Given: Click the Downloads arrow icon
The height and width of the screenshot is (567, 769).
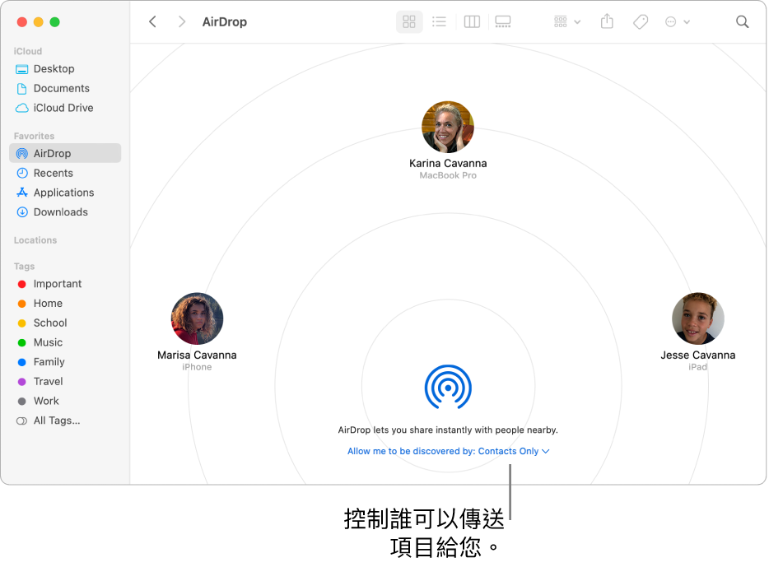Looking at the screenshot, I should 21,212.
